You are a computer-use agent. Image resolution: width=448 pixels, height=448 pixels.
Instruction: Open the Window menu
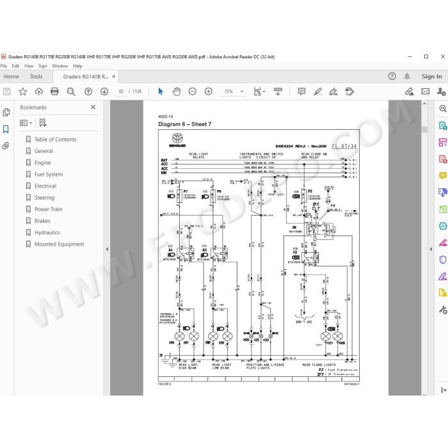60,66
